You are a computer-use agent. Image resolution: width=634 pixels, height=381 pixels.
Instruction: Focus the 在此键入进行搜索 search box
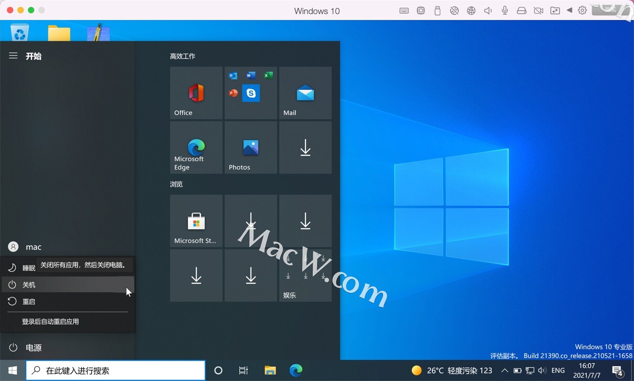point(115,371)
